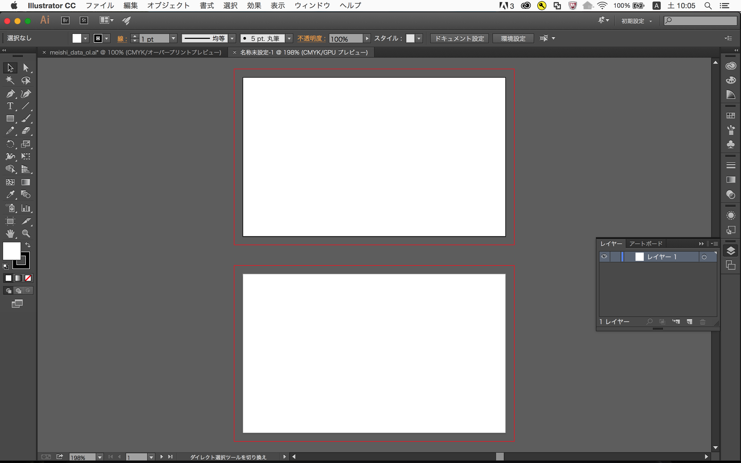741x463 pixels.
Task: Select the Artboard tool
Action: click(x=10, y=221)
